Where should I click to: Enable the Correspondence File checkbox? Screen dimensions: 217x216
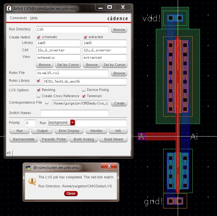point(47,102)
